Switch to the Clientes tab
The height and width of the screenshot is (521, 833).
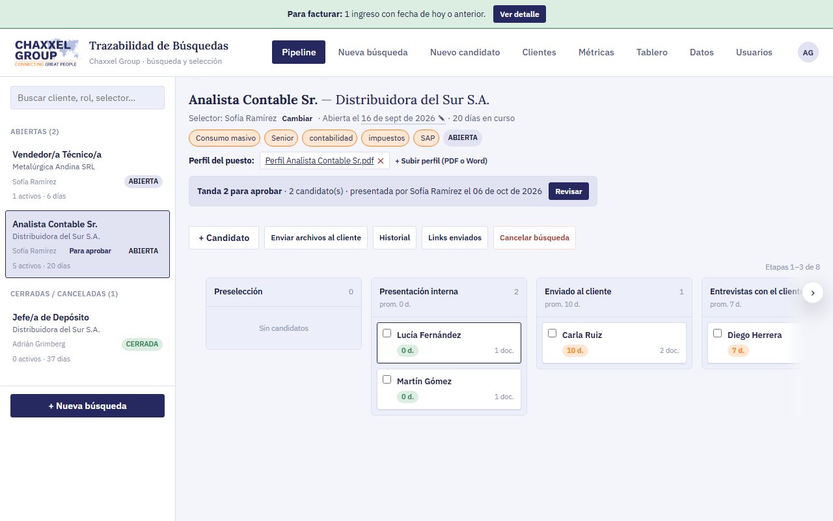pos(539,52)
